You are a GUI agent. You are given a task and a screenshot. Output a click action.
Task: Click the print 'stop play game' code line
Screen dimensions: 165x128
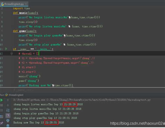click(57, 45)
